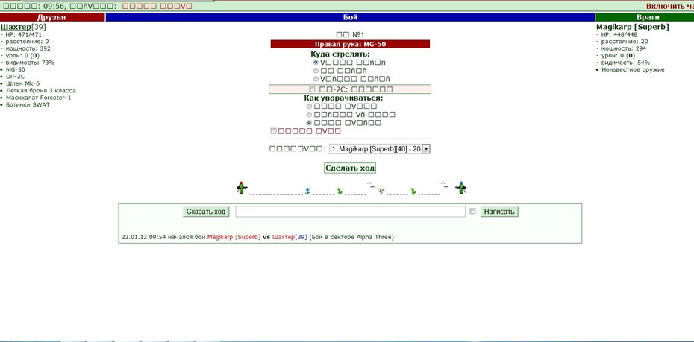Select the last radio option under Куда стрелять
This screenshot has height=342, width=694.
(316, 79)
